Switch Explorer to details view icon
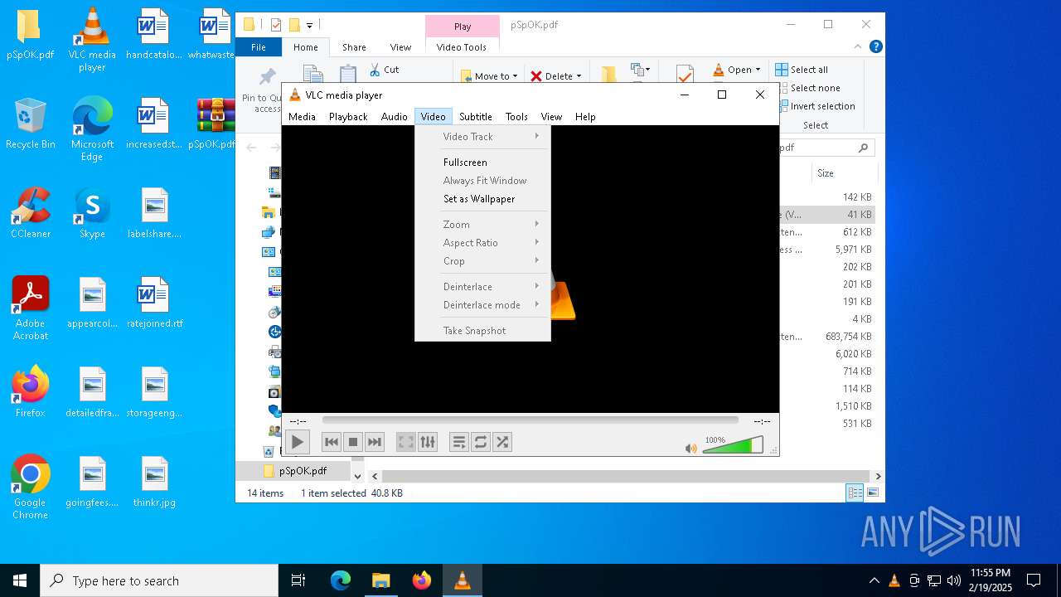Screen dimensions: 1061x597 [855, 493]
